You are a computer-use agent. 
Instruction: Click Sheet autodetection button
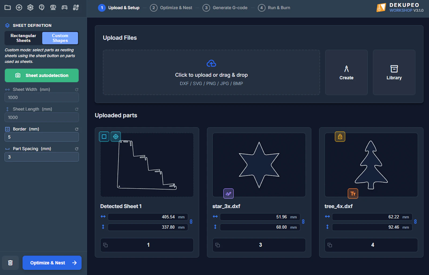[42, 76]
